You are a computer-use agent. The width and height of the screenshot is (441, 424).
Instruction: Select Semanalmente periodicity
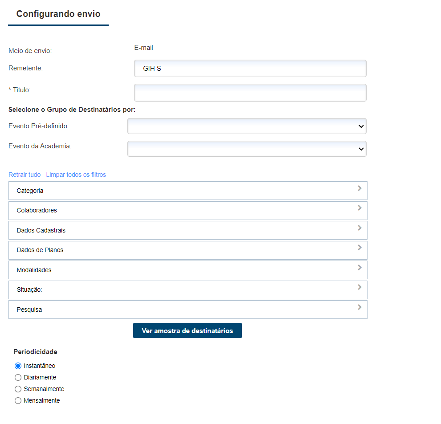[x=18, y=389]
